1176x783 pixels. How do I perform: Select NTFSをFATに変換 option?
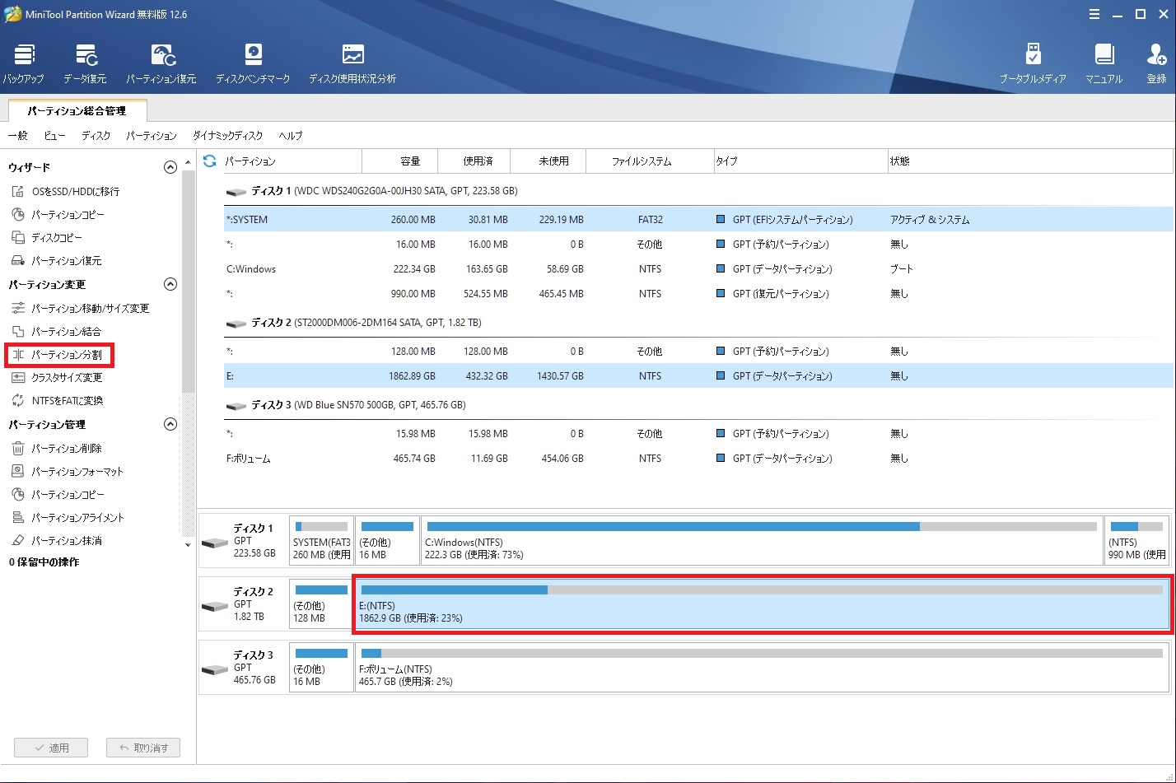tap(58, 400)
